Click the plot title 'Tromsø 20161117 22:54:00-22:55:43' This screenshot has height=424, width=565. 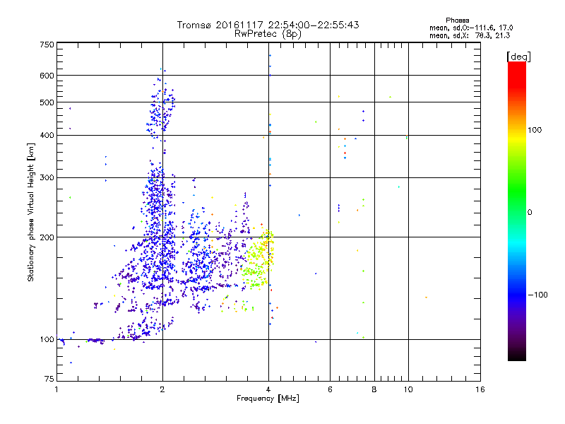point(268,25)
